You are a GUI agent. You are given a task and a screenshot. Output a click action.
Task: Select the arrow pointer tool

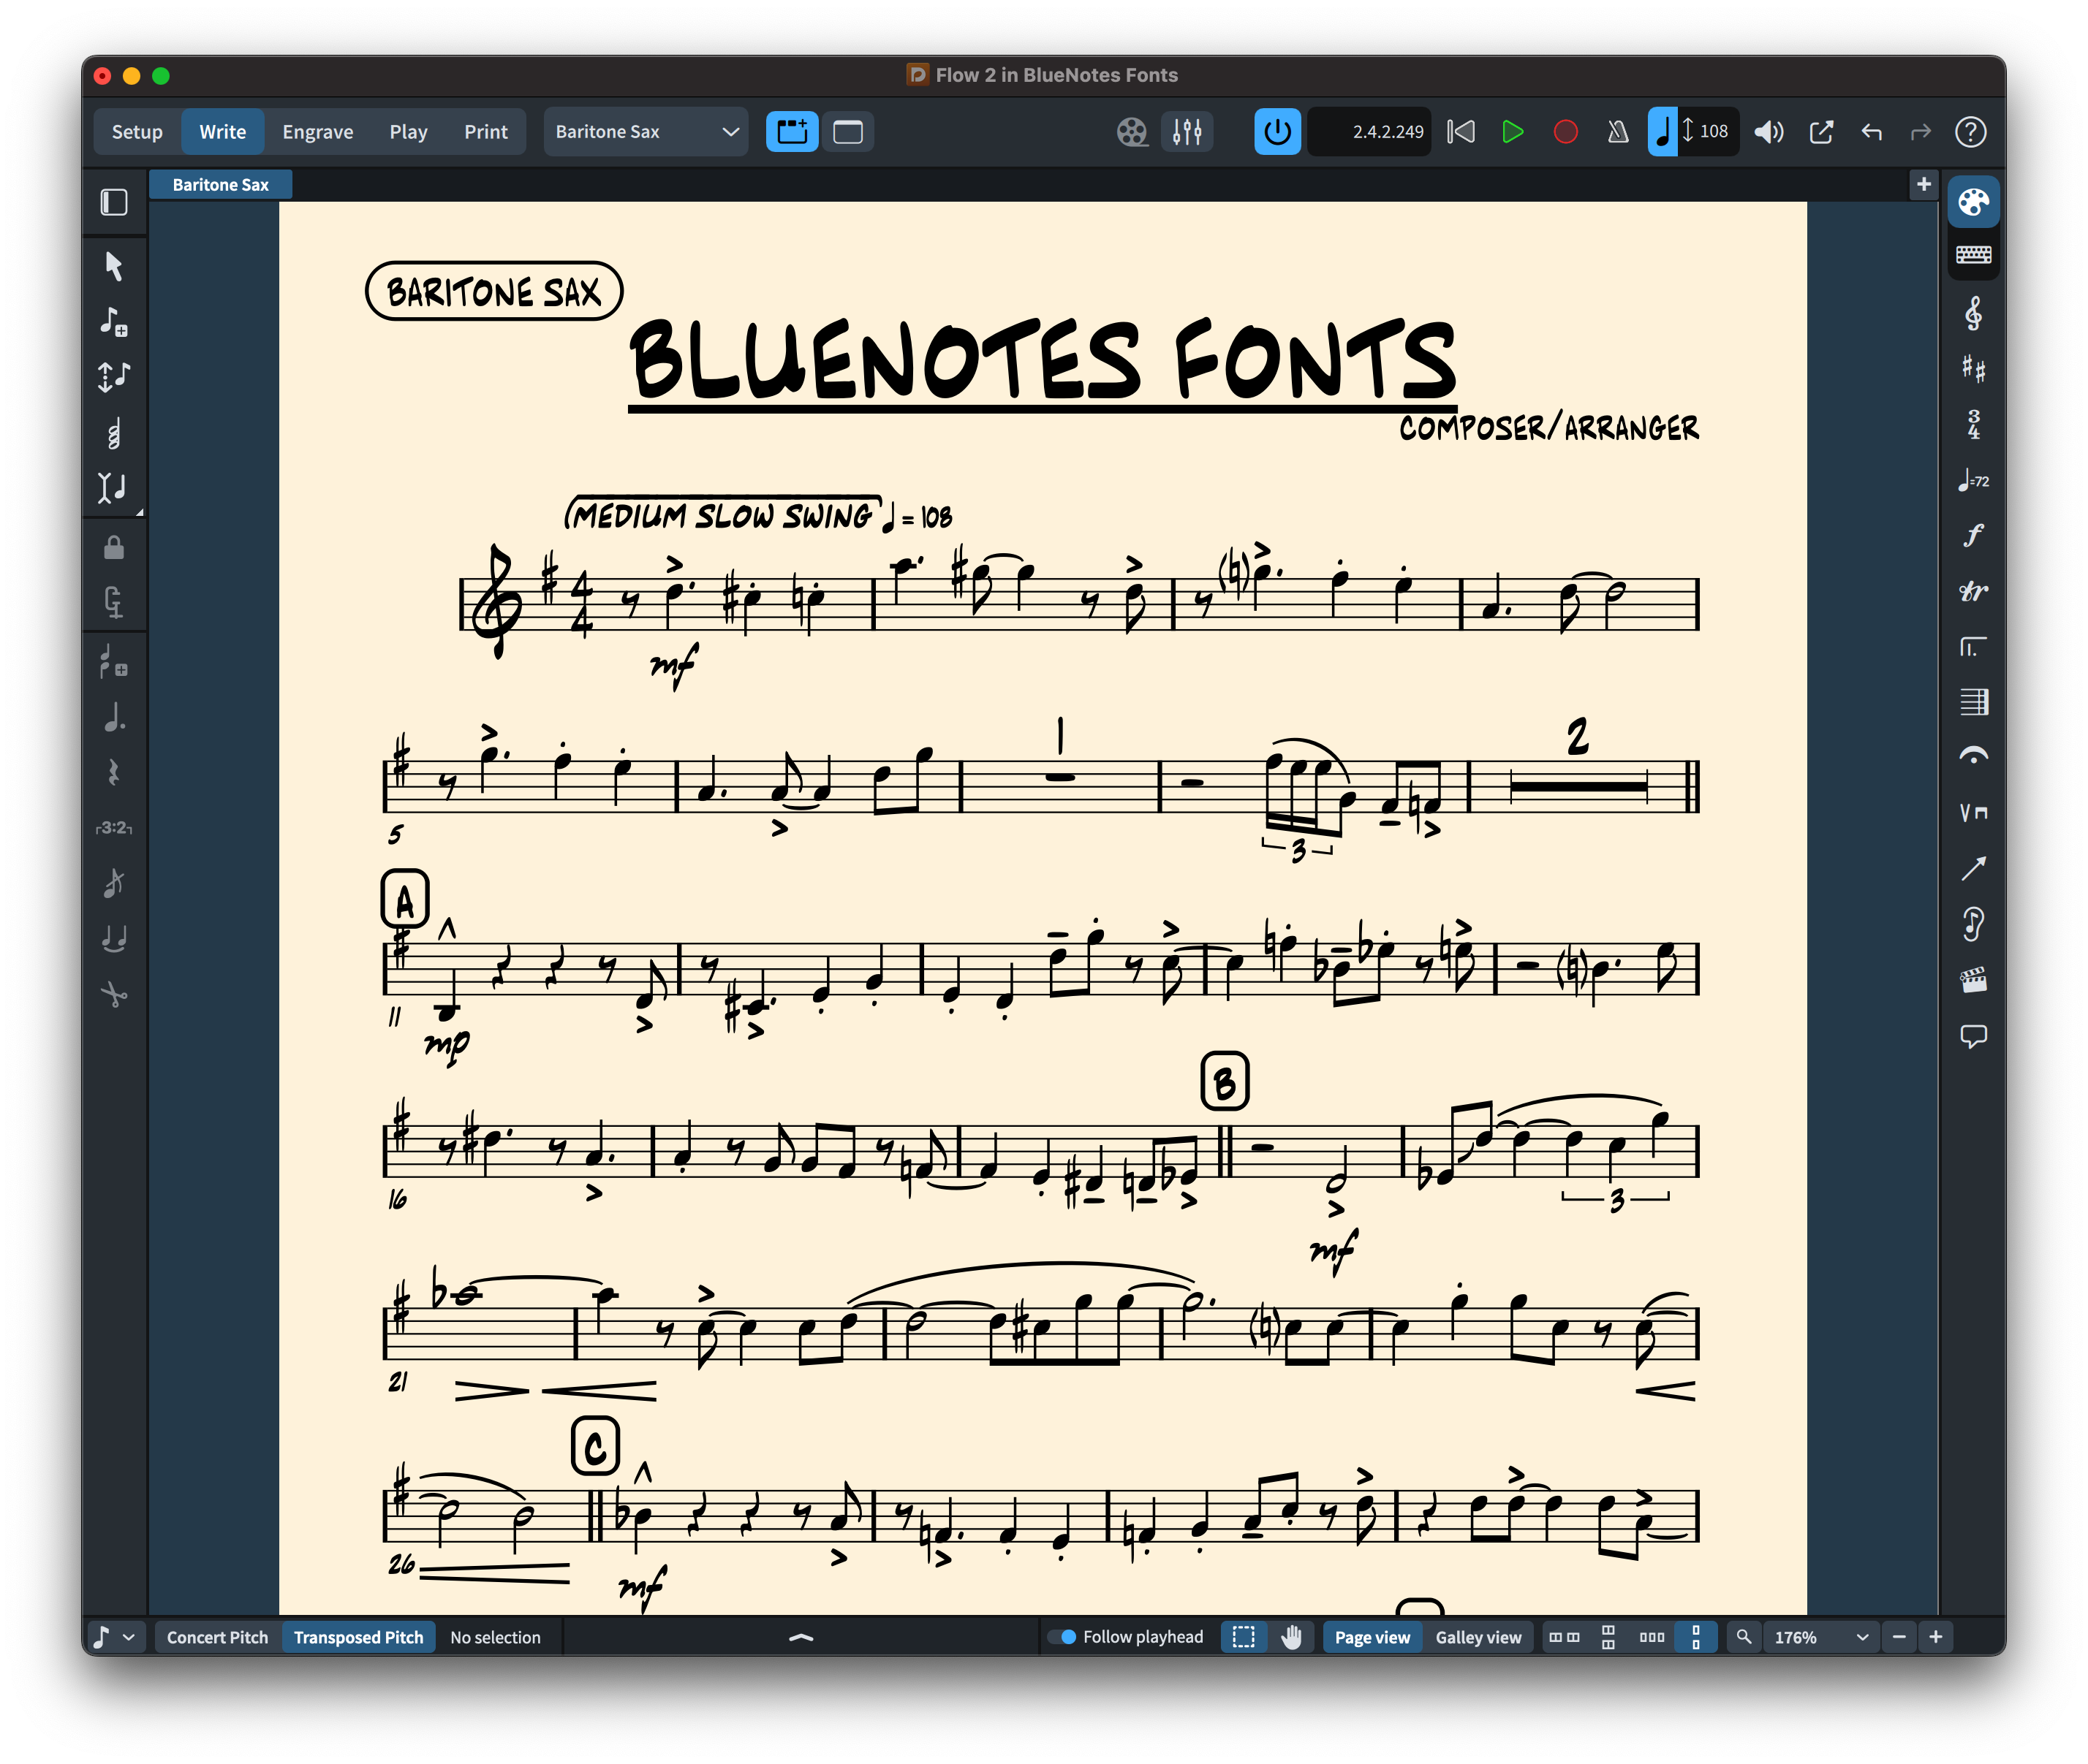tap(114, 266)
